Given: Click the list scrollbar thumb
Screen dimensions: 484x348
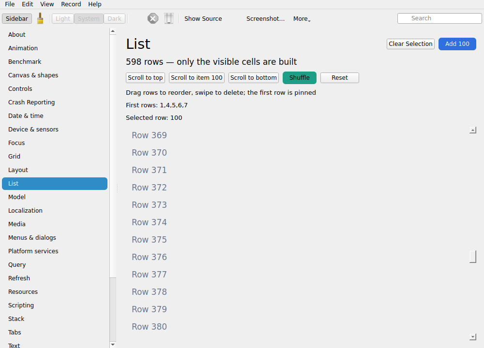Looking at the screenshot, I should [472, 257].
